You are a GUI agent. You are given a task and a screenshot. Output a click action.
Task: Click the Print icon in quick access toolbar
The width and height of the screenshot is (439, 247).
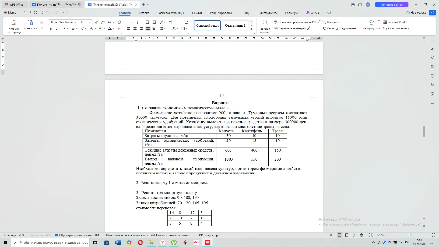click(x=35, y=13)
